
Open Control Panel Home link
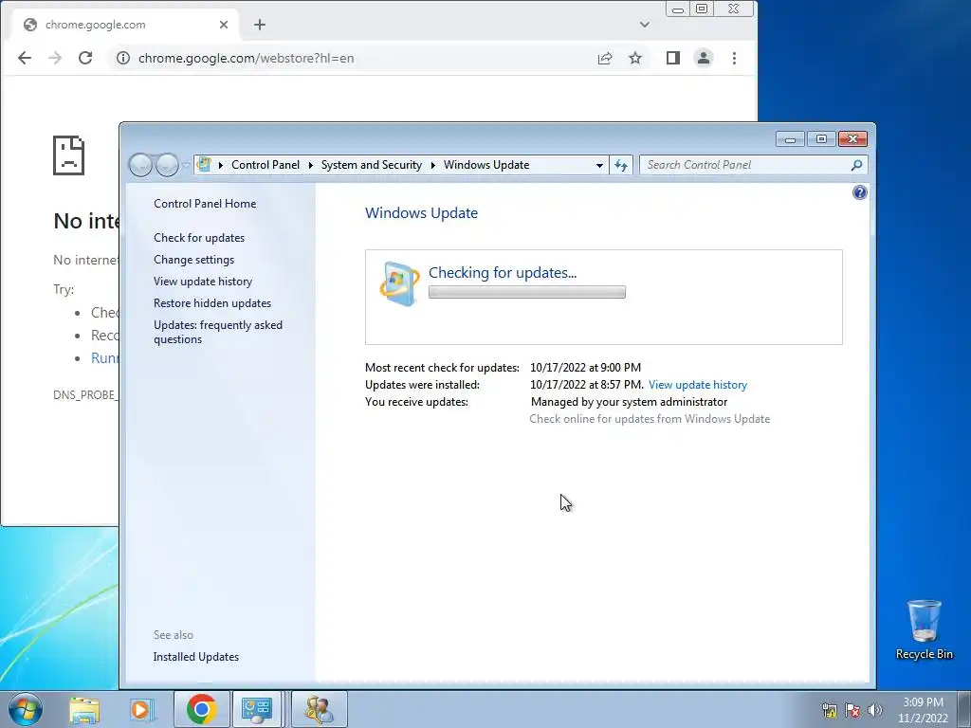click(x=205, y=204)
